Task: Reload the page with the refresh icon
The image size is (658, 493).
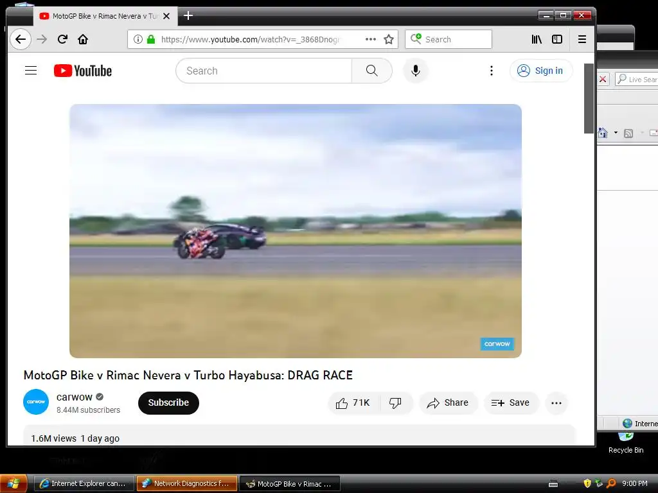Action: (62, 39)
